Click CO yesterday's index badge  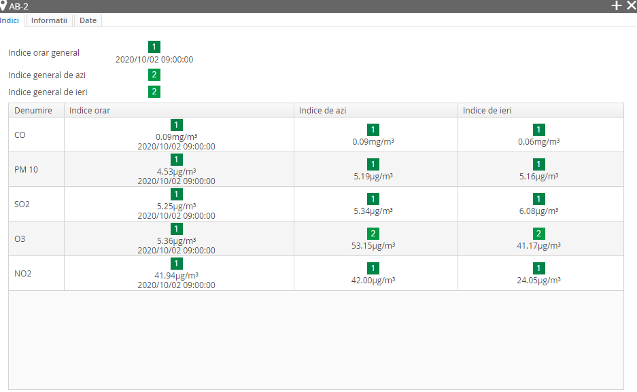[538, 130]
